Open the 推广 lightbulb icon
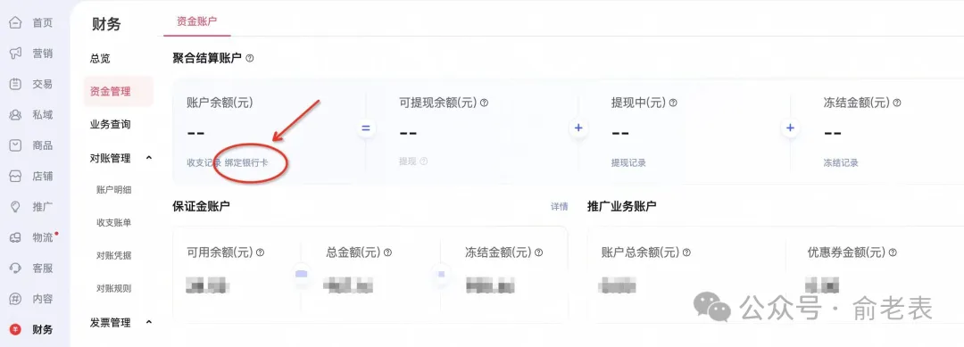This screenshot has height=347, width=964. coord(15,207)
